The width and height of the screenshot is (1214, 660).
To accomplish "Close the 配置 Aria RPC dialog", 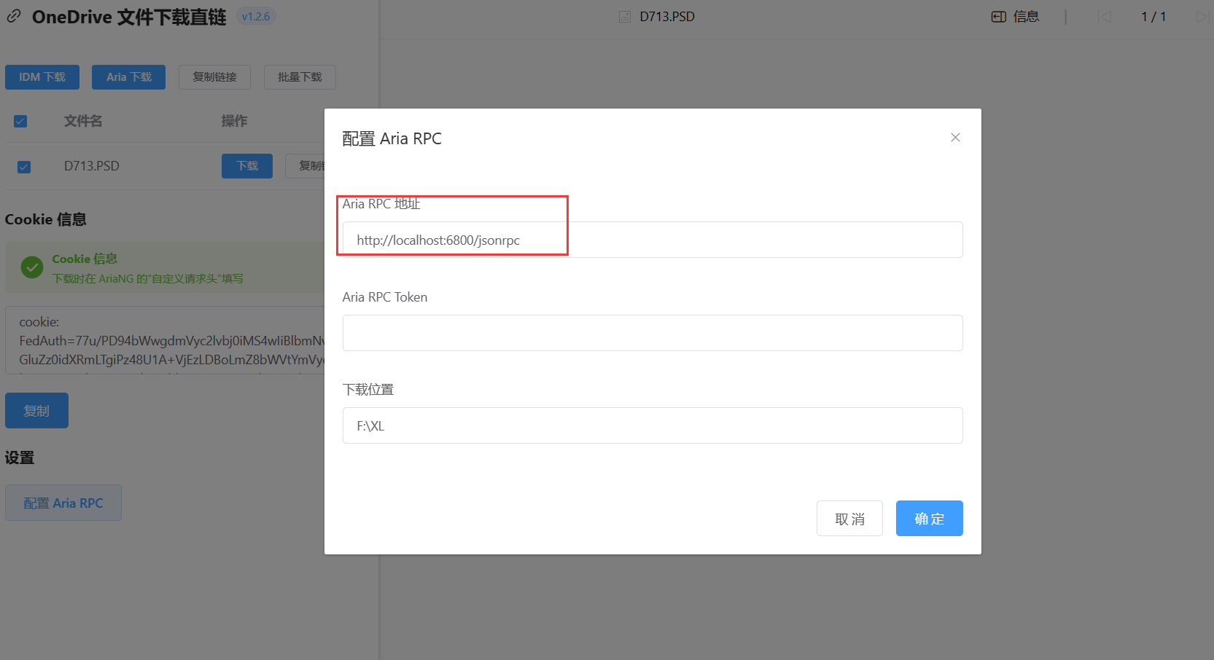I will click(955, 138).
